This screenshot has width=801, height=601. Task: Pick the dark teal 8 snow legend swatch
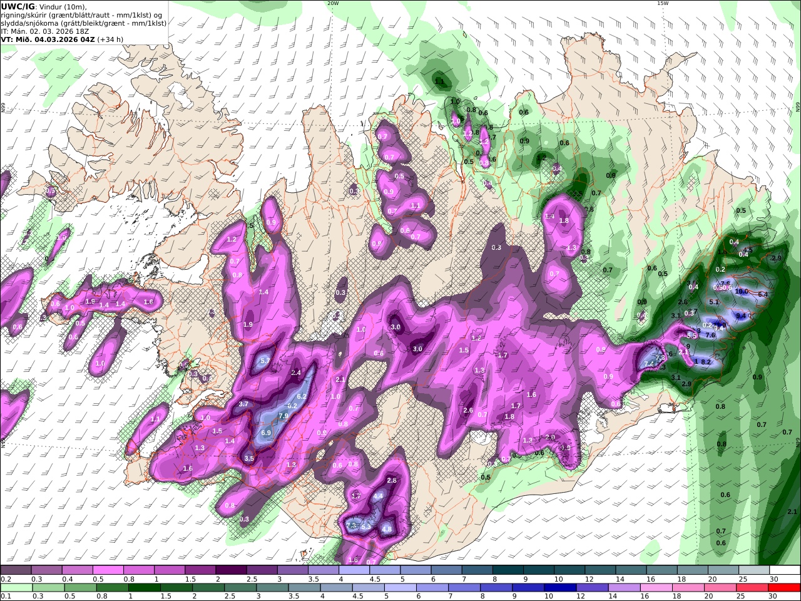coord(508,570)
